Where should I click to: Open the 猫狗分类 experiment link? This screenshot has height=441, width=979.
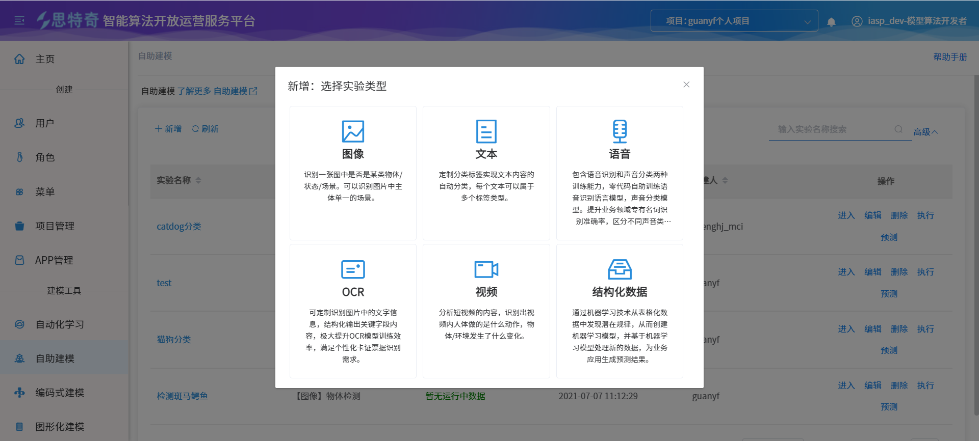(174, 340)
